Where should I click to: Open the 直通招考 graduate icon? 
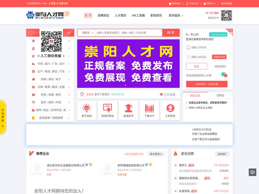tap(128, 108)
